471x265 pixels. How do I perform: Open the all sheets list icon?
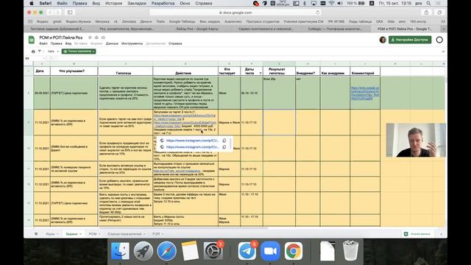click(36, 234)
